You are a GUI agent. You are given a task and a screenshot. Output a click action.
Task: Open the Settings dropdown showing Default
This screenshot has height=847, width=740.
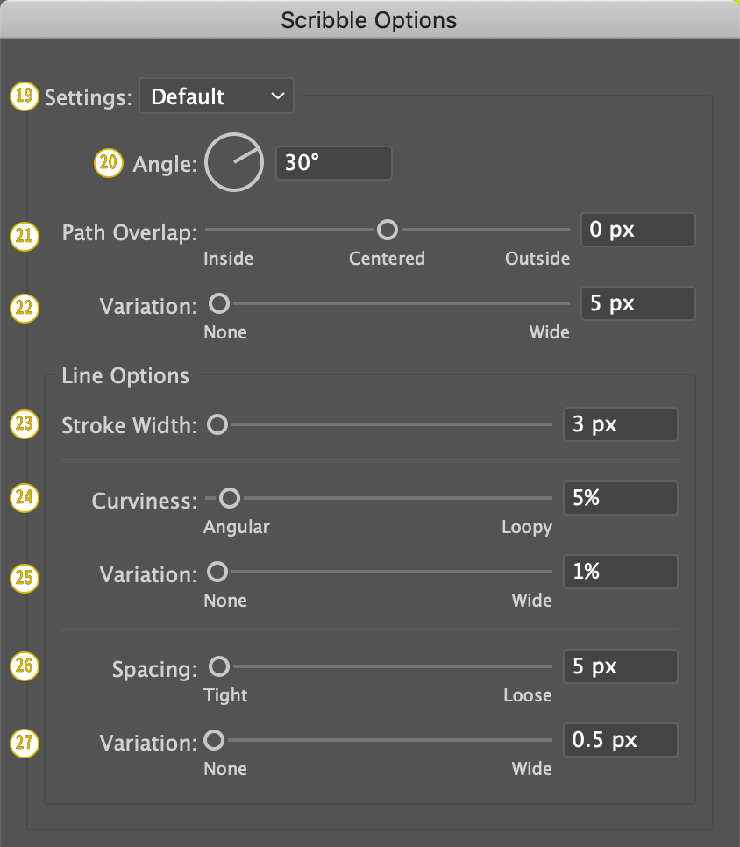216,96
